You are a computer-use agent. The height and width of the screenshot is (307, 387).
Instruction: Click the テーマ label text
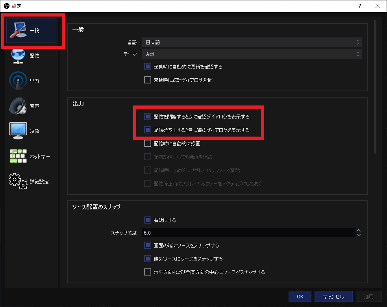(x=130, y=54)
